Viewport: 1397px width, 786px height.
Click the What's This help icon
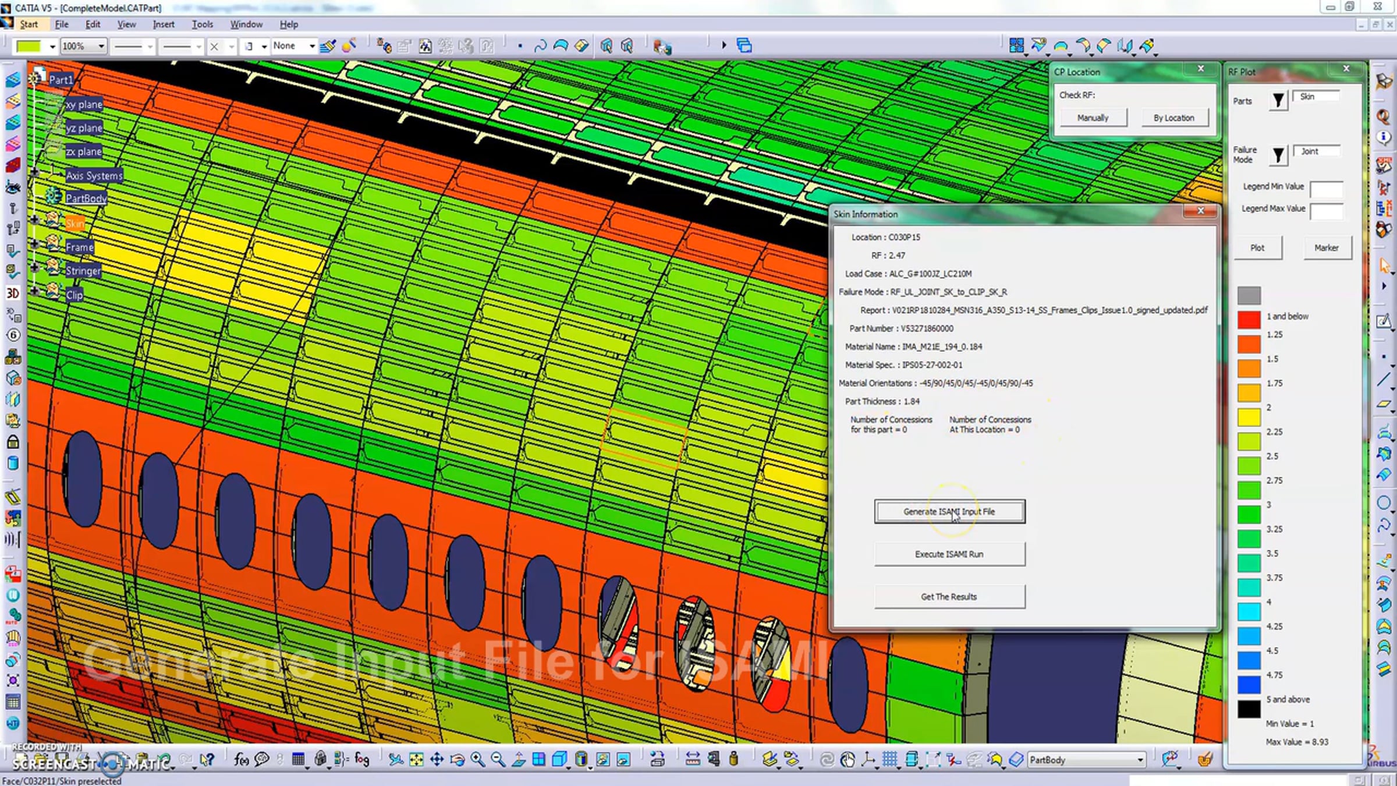pyautogui.click(x=207, y=759)
